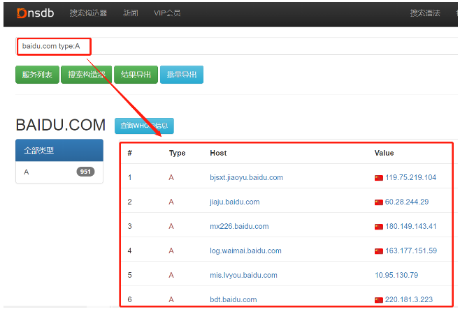Open host mis.lvyou.baidu.com

pyautogui.click(x=243, y=275)
